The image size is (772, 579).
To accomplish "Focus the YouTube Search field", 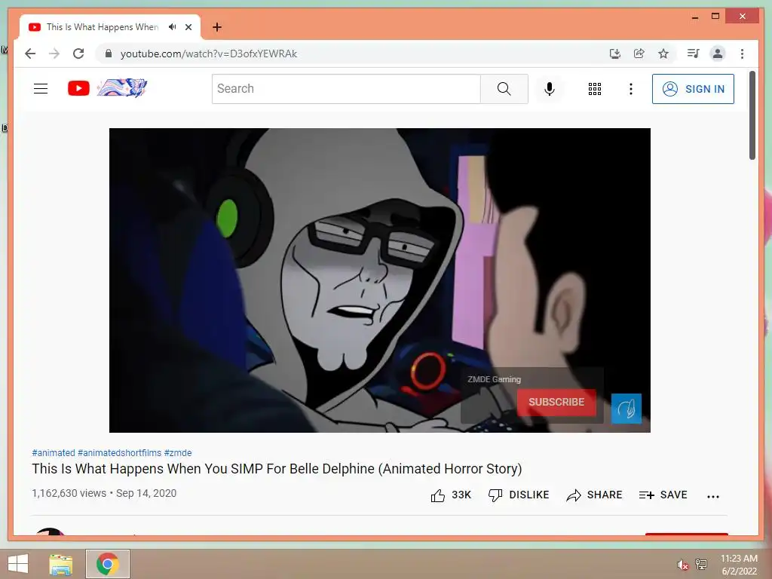I will [x=346, y=89].
